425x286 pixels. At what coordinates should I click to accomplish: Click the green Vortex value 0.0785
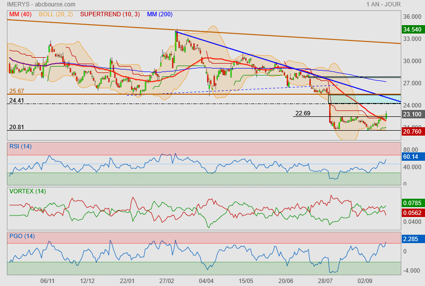pyautogui.click(x=412, y=203)
